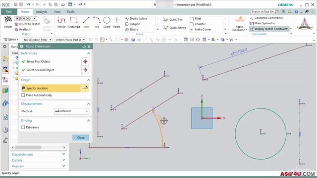Open the Method Inferred dropdown
The width and height of the screenshot is (317, 178).
[71, 111]
